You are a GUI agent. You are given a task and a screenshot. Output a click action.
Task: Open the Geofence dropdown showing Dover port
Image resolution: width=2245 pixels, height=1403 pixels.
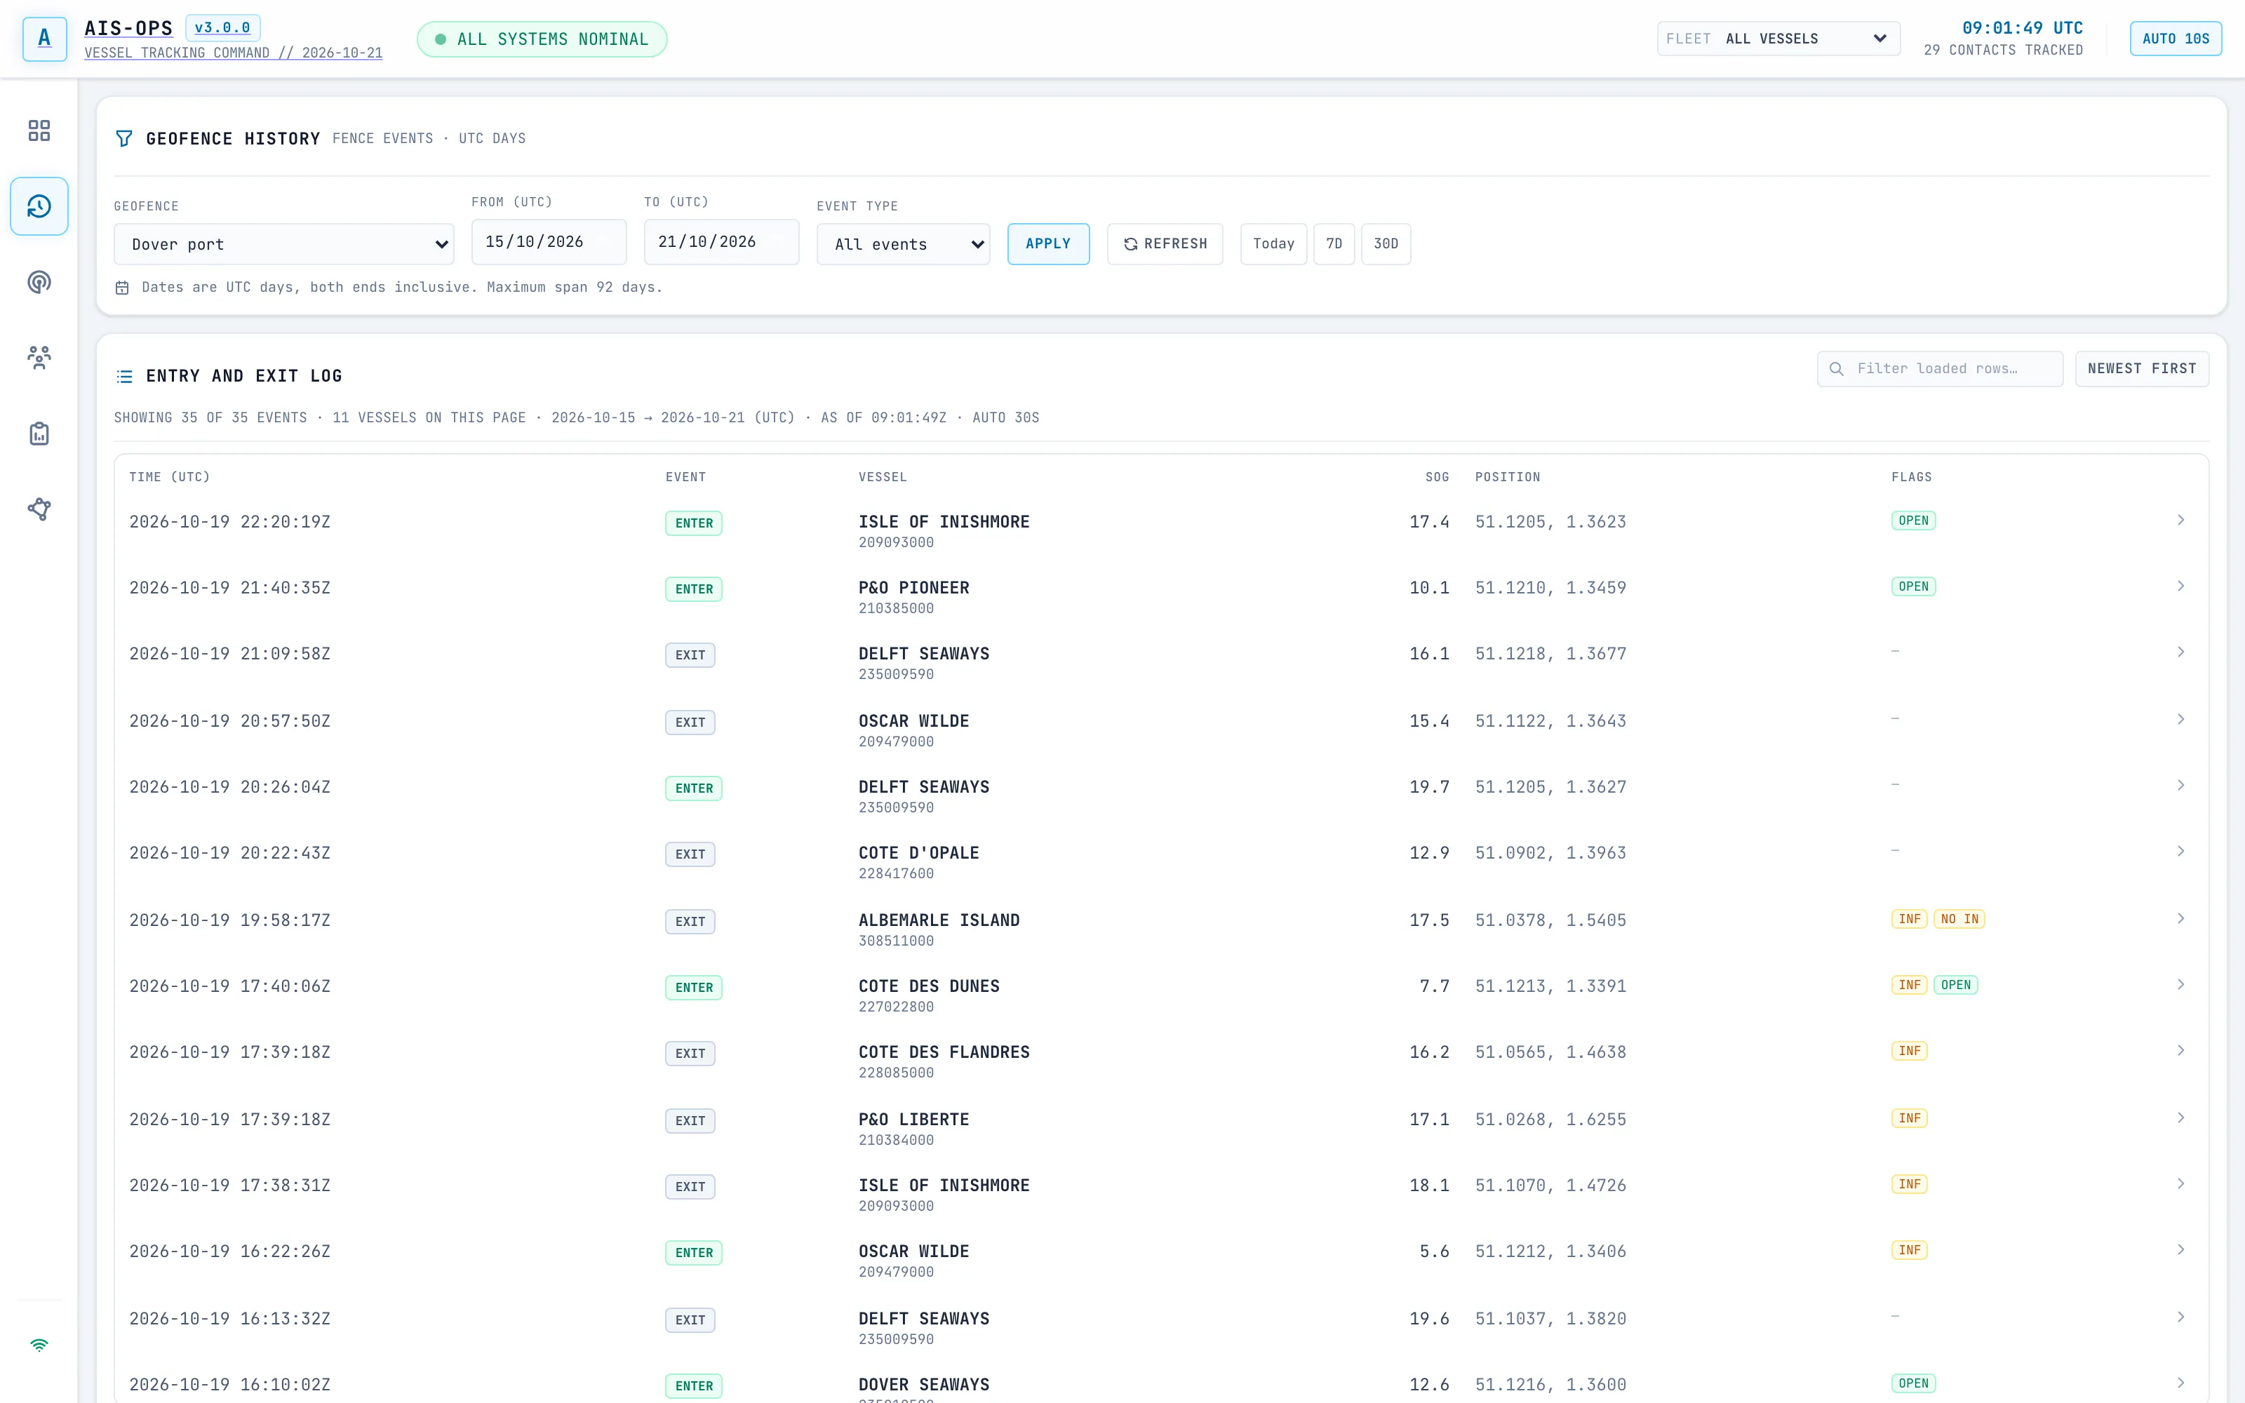click(284, 244)
